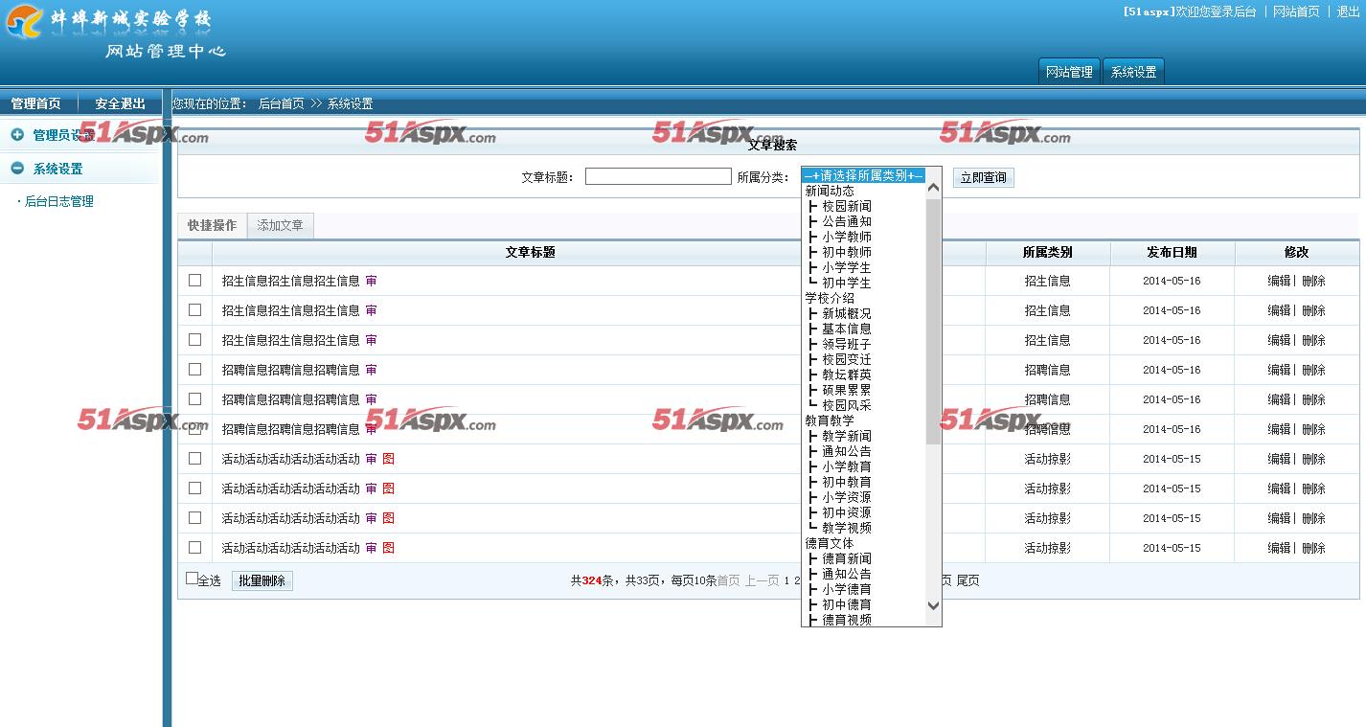Click the 退出 link at top right
The height and width of the screenshot is (727, 1366).
tap(1348, 11)
